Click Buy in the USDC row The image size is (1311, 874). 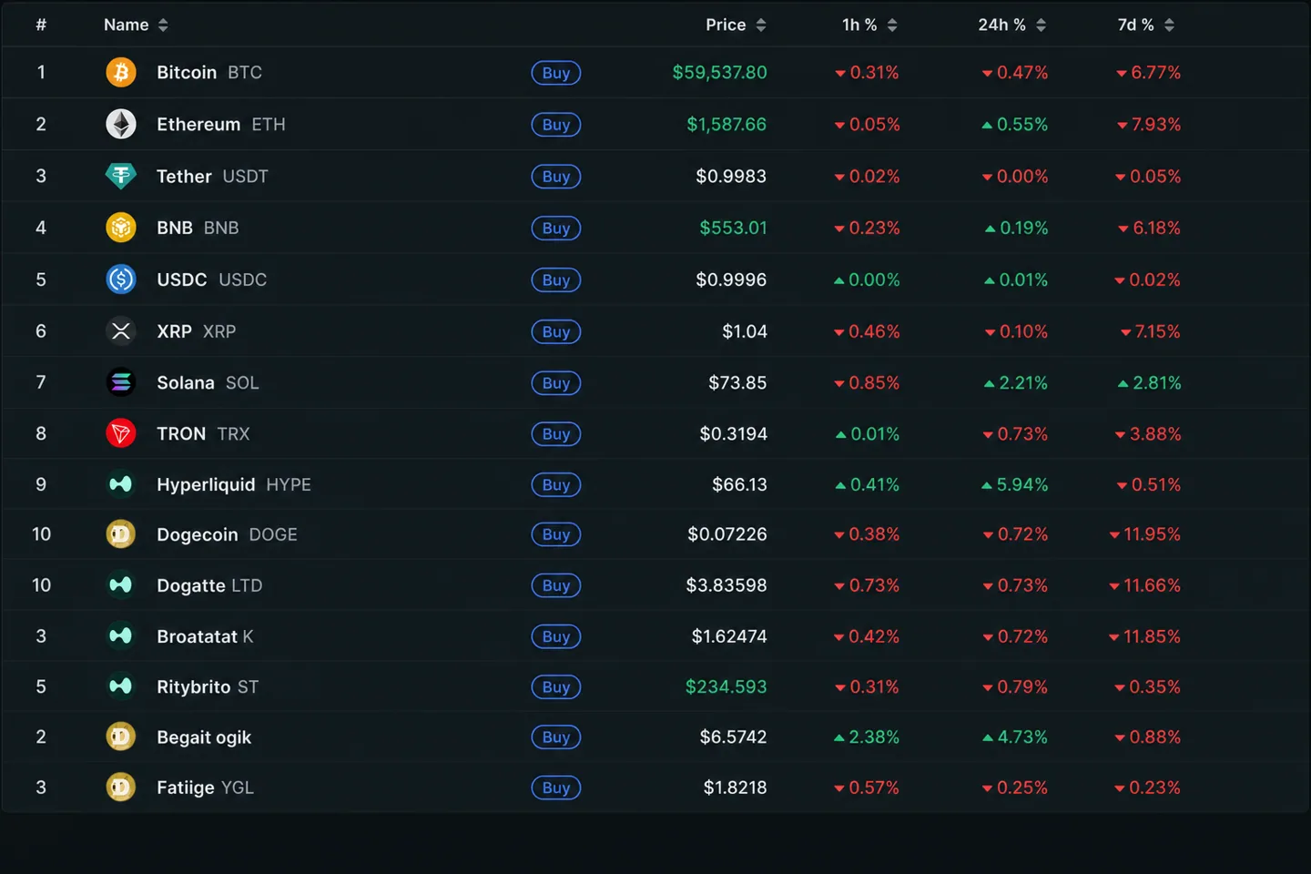click(x=556, y=280)
